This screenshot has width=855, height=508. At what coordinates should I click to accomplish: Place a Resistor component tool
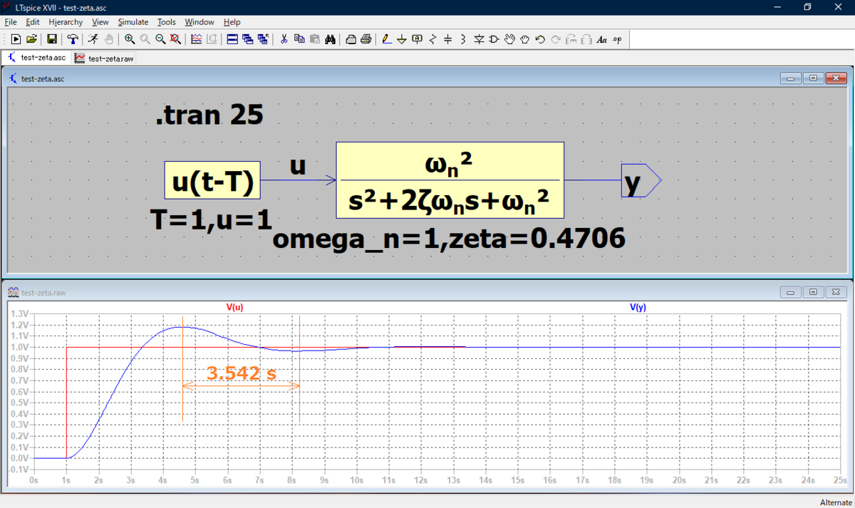click(x=432, y=39)
